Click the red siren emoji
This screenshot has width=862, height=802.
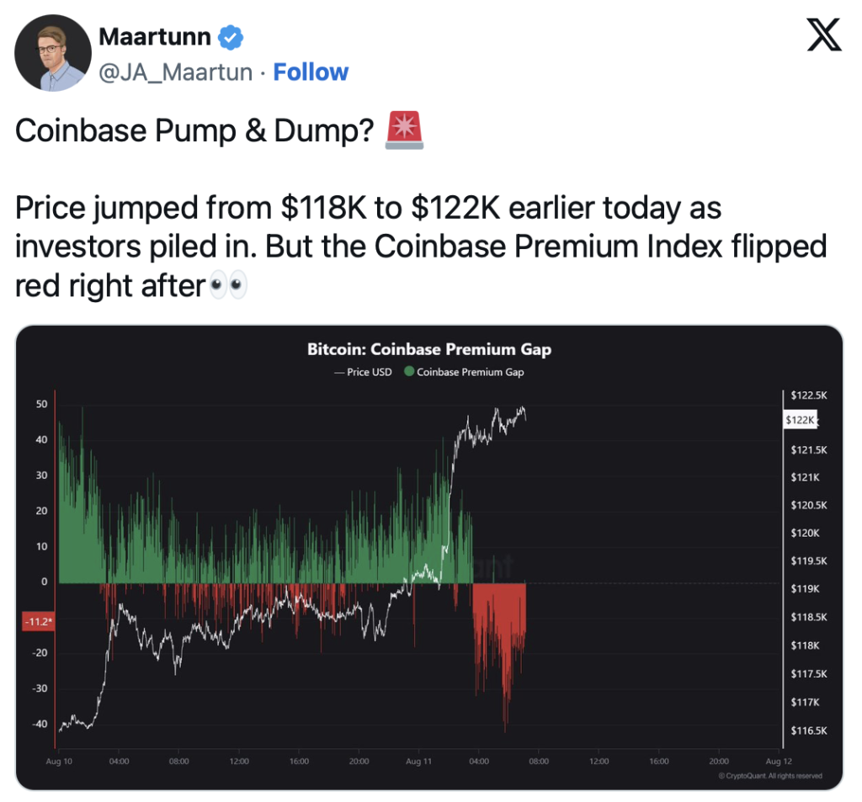(405, 130)
